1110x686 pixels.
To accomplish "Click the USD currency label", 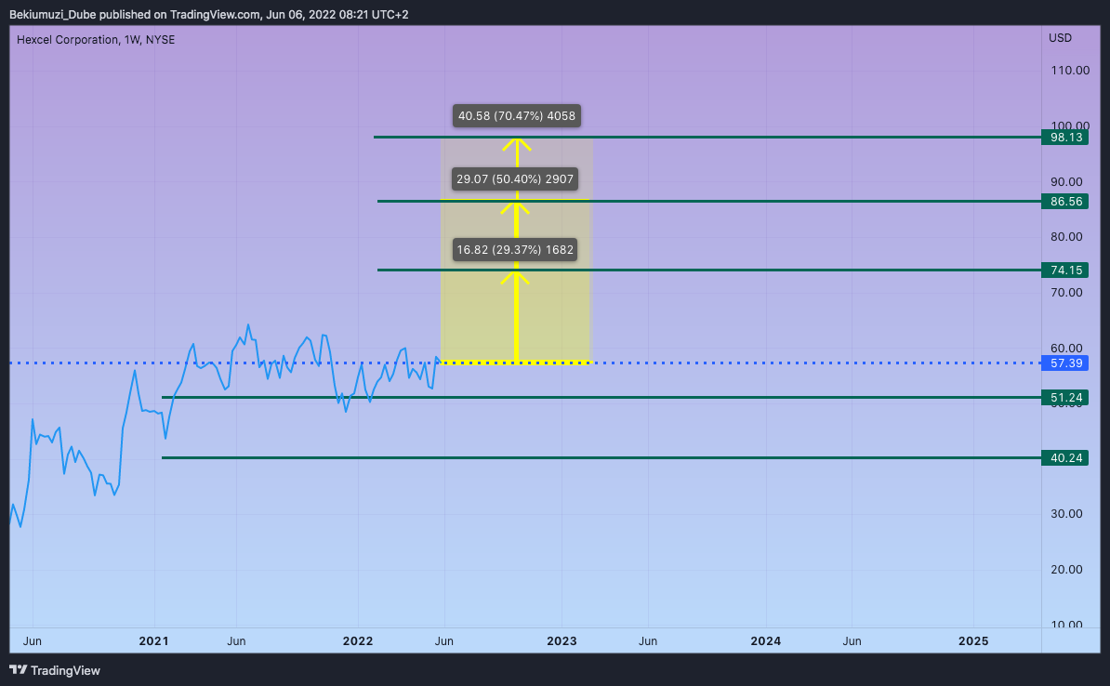I will coord(1060,38).
